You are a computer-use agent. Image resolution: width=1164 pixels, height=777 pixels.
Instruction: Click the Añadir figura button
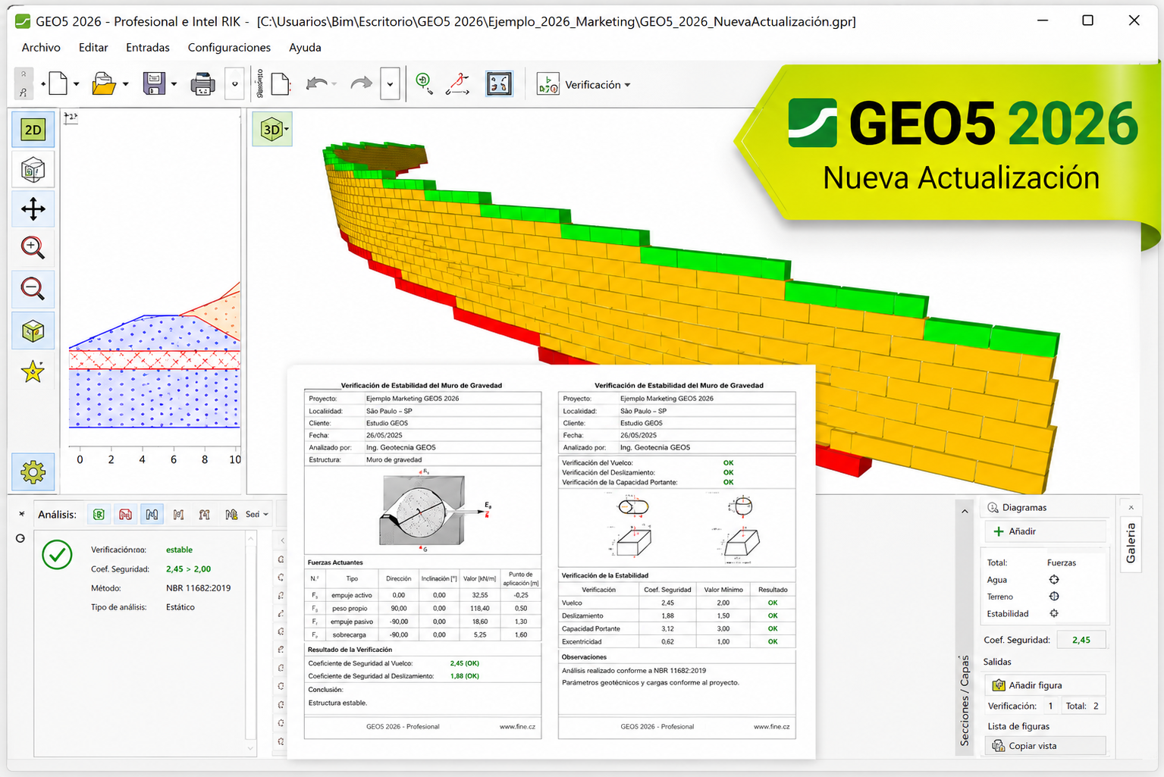(1045, 685)
